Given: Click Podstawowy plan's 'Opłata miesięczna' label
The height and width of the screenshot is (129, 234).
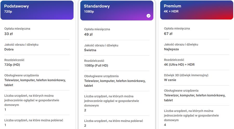Looking at the screenshot, I should (x=17, y=28).
